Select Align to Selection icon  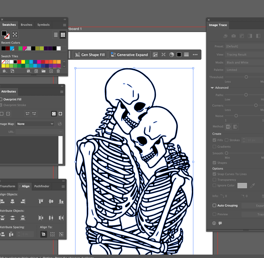coord(52,234)
